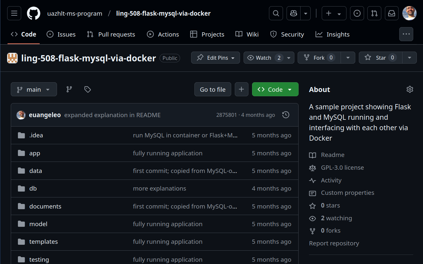Screen dimensions: 423x264
Task: Open the .idea folder
Action: pos(36,135)
